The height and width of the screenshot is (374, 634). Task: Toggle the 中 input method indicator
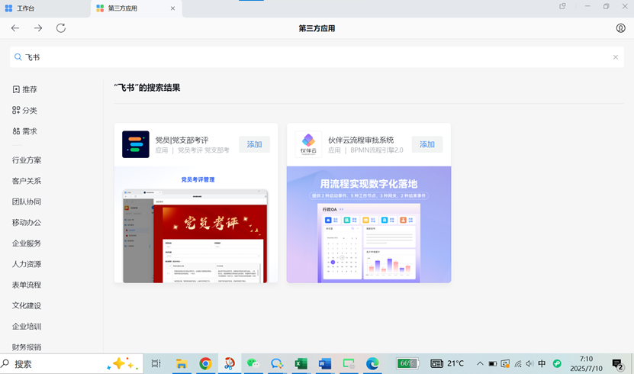click(542, 363)
